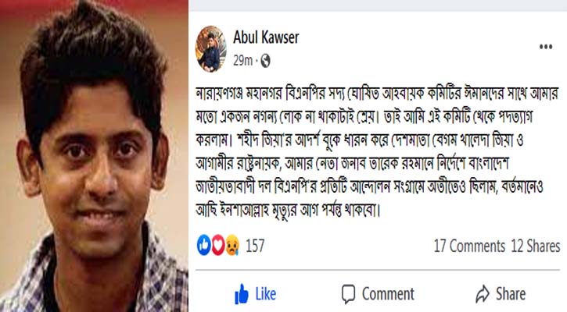The width and height of the screenshot is (567, 312).
Task: Click the 29m post timestamp
Action: click(242, 61)
